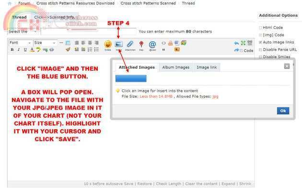Check the Disable Smilies box
This screenshot has height=190, width=302.
(260, 57)
